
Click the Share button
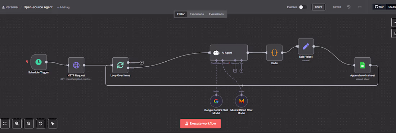pos(319,7)
